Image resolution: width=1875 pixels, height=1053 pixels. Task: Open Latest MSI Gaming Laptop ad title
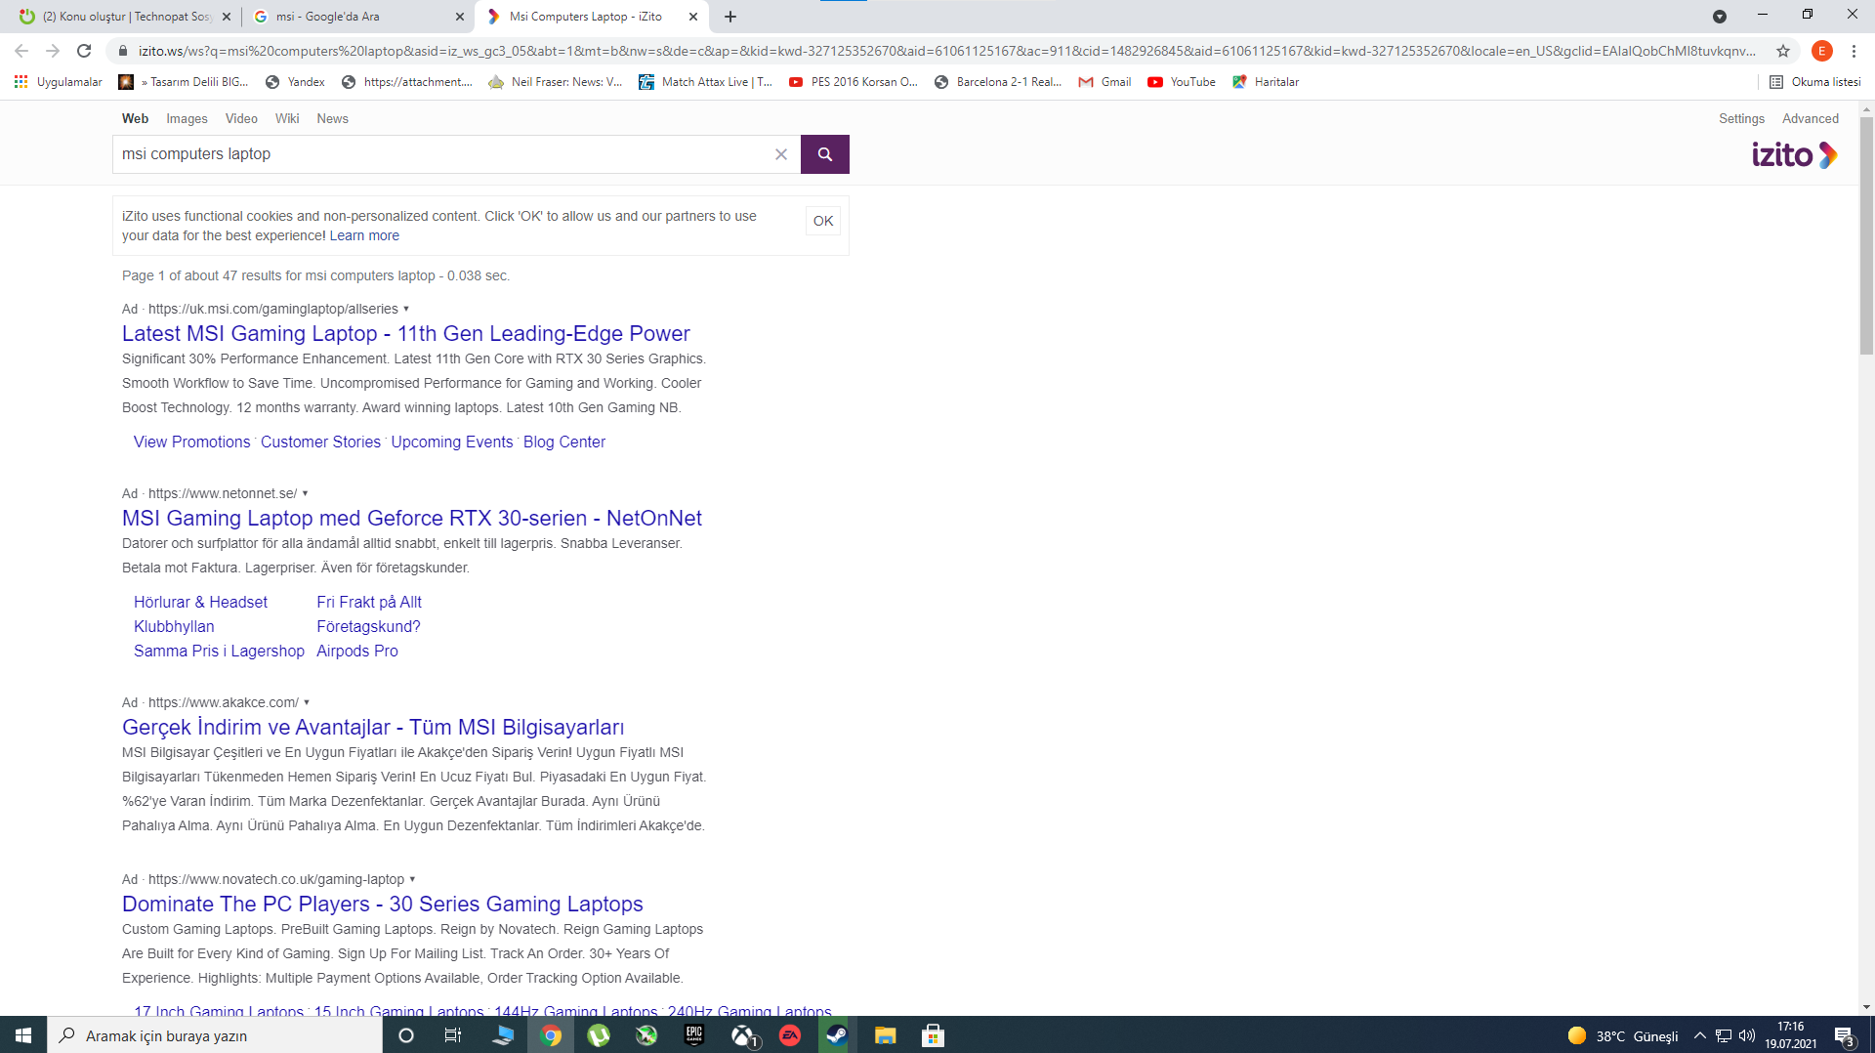405,334
